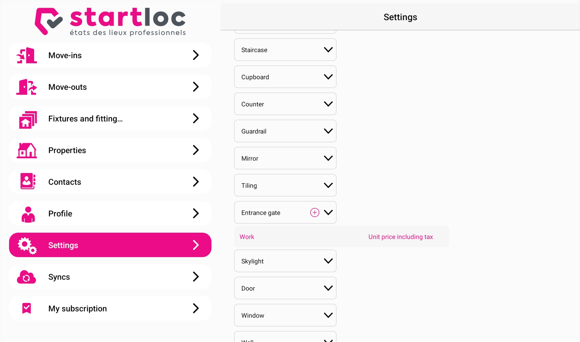Open the Syncs menu item
580x342 pixels.
tap(110, 277)
